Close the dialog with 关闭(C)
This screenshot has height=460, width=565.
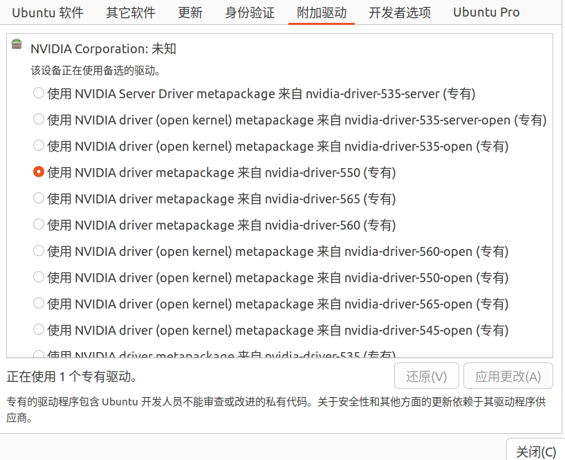point(535,450)
